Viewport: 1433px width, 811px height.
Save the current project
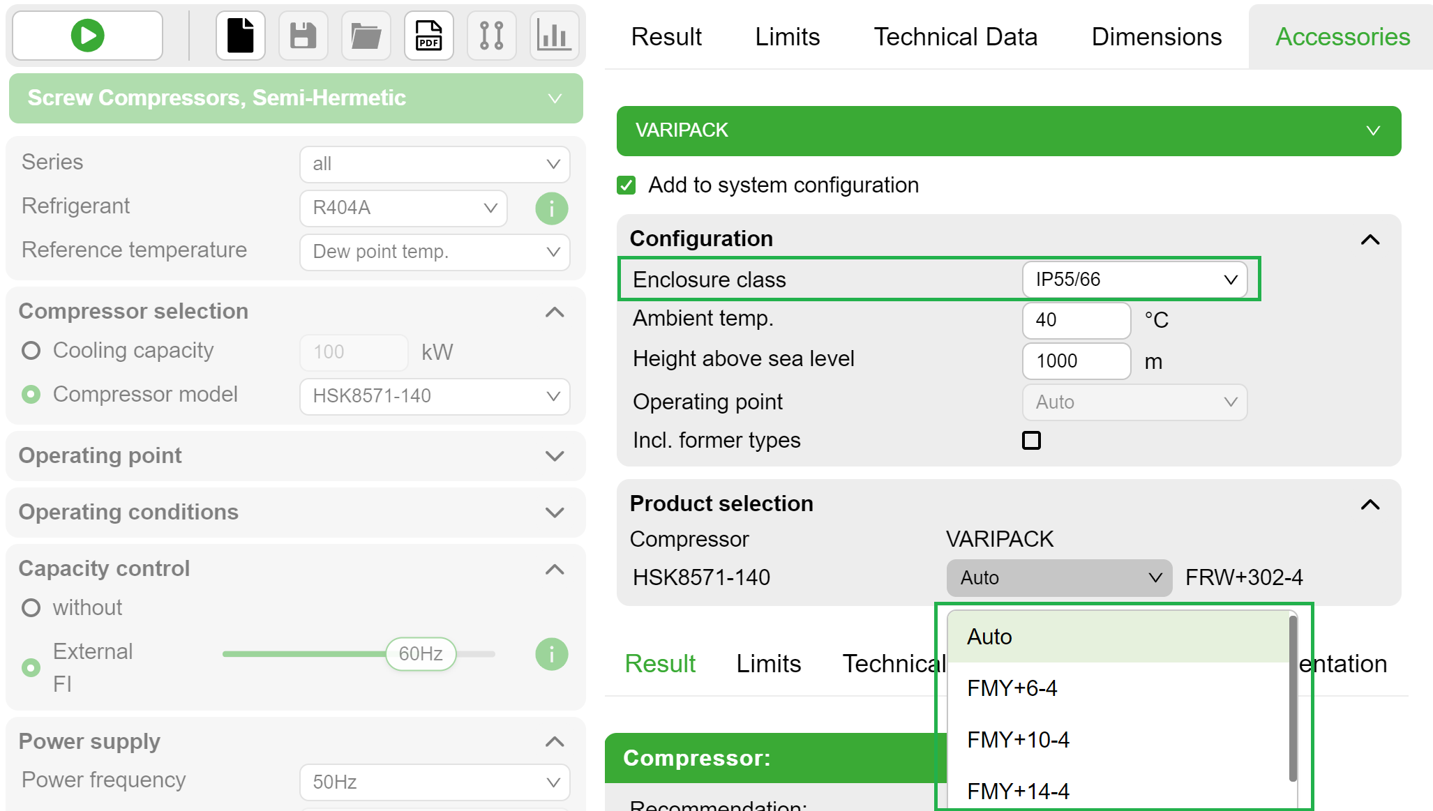[x=303, y=35]
